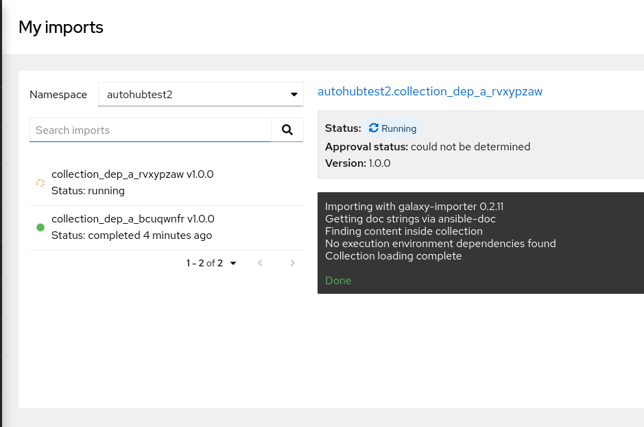
Task: Click the Version: 1.0.0 line
Action: 357,163
